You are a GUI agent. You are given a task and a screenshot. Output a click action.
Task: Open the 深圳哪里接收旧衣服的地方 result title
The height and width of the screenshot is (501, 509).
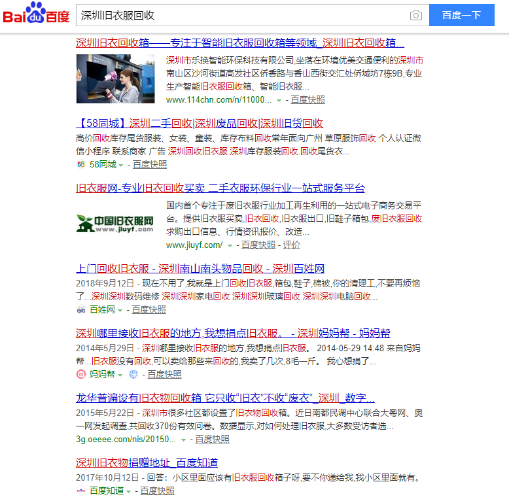233,333
